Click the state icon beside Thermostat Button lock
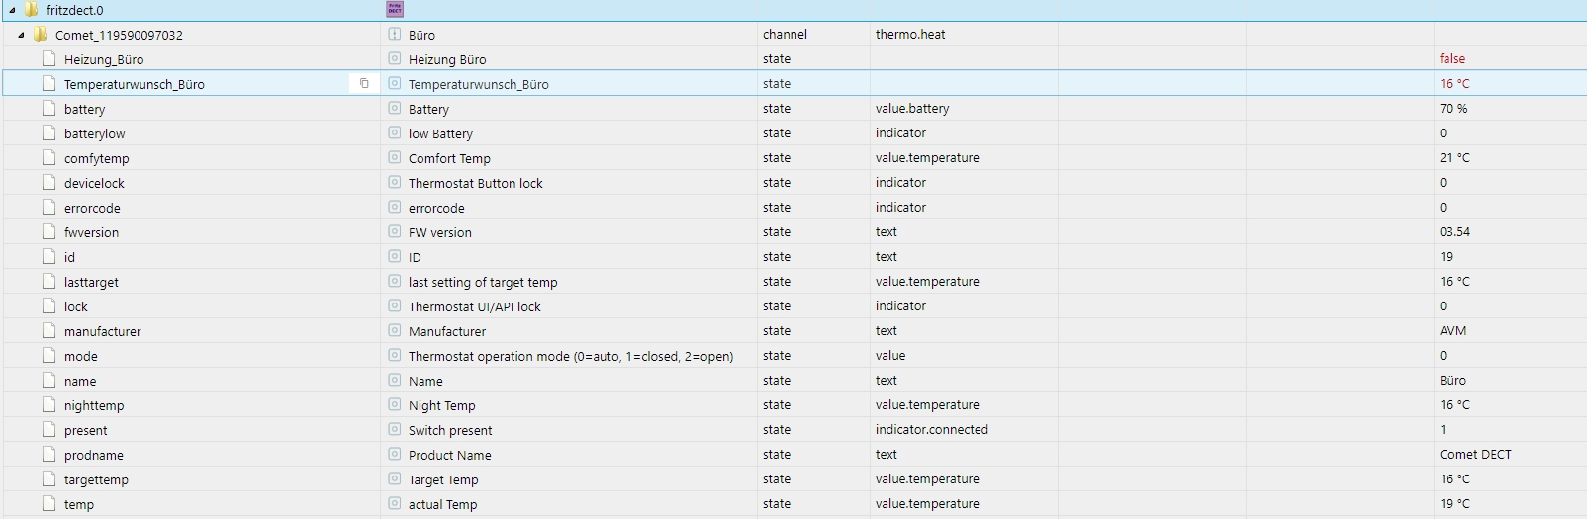This screenshot has height=519, width=1587. (x=395, y=183)
